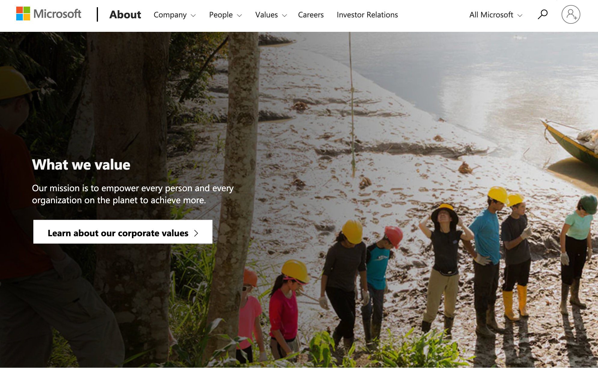Click the chevron next to Company
Screen dimensions: 598x368
coord(193,15)
